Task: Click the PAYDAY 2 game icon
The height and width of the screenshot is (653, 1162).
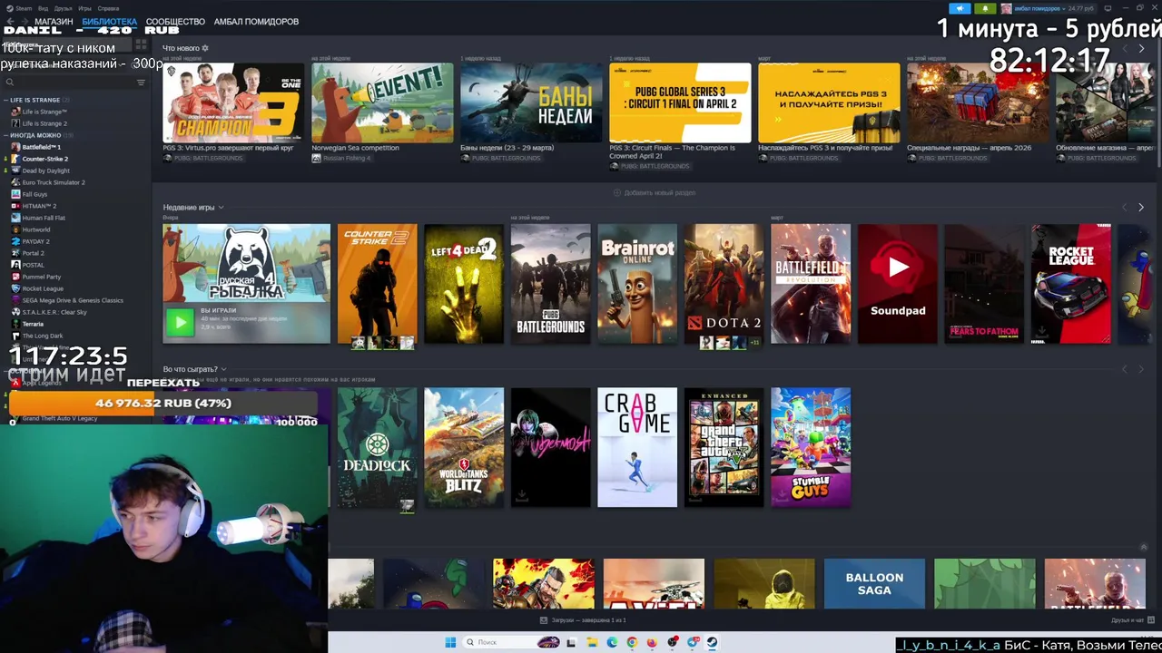Action: (15, 241)
